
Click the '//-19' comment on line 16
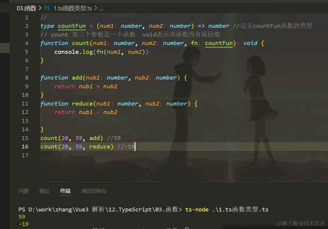(x=126, y=146)
